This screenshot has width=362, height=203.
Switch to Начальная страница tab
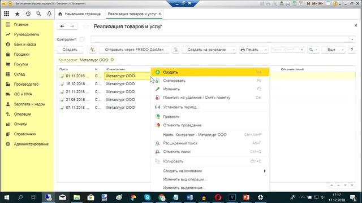79,14
